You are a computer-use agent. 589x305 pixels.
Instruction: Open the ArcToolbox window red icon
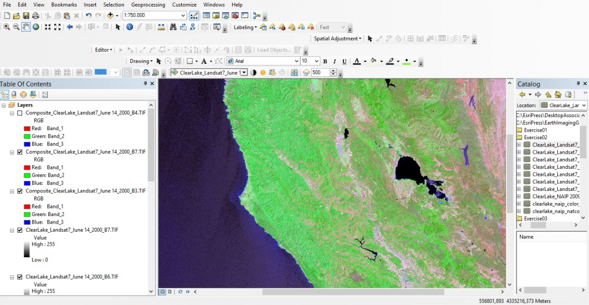point(235,16)
